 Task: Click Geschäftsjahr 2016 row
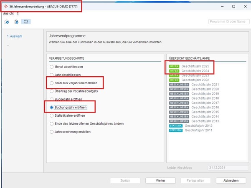(x=194, y=108)
